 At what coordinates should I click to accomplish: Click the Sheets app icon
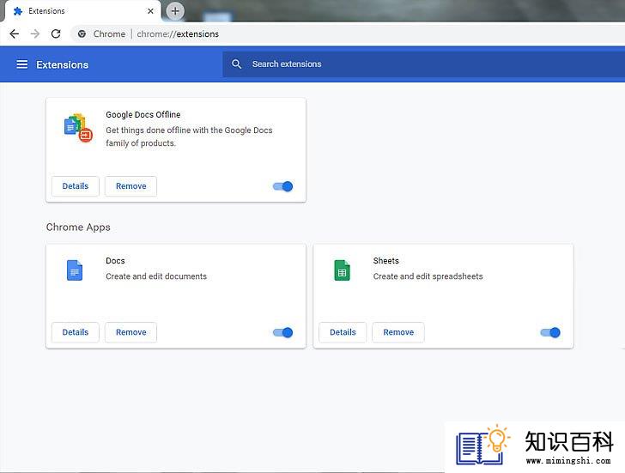point(342,270)
